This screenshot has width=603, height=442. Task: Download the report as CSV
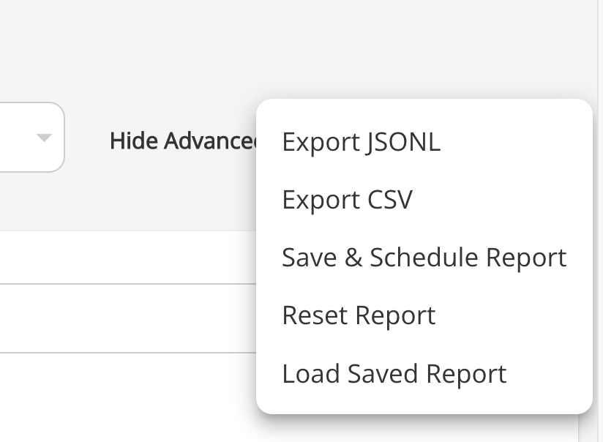347,200
